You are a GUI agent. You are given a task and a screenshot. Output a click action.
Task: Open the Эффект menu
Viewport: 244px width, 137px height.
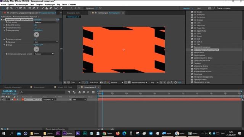click(40, 5)
